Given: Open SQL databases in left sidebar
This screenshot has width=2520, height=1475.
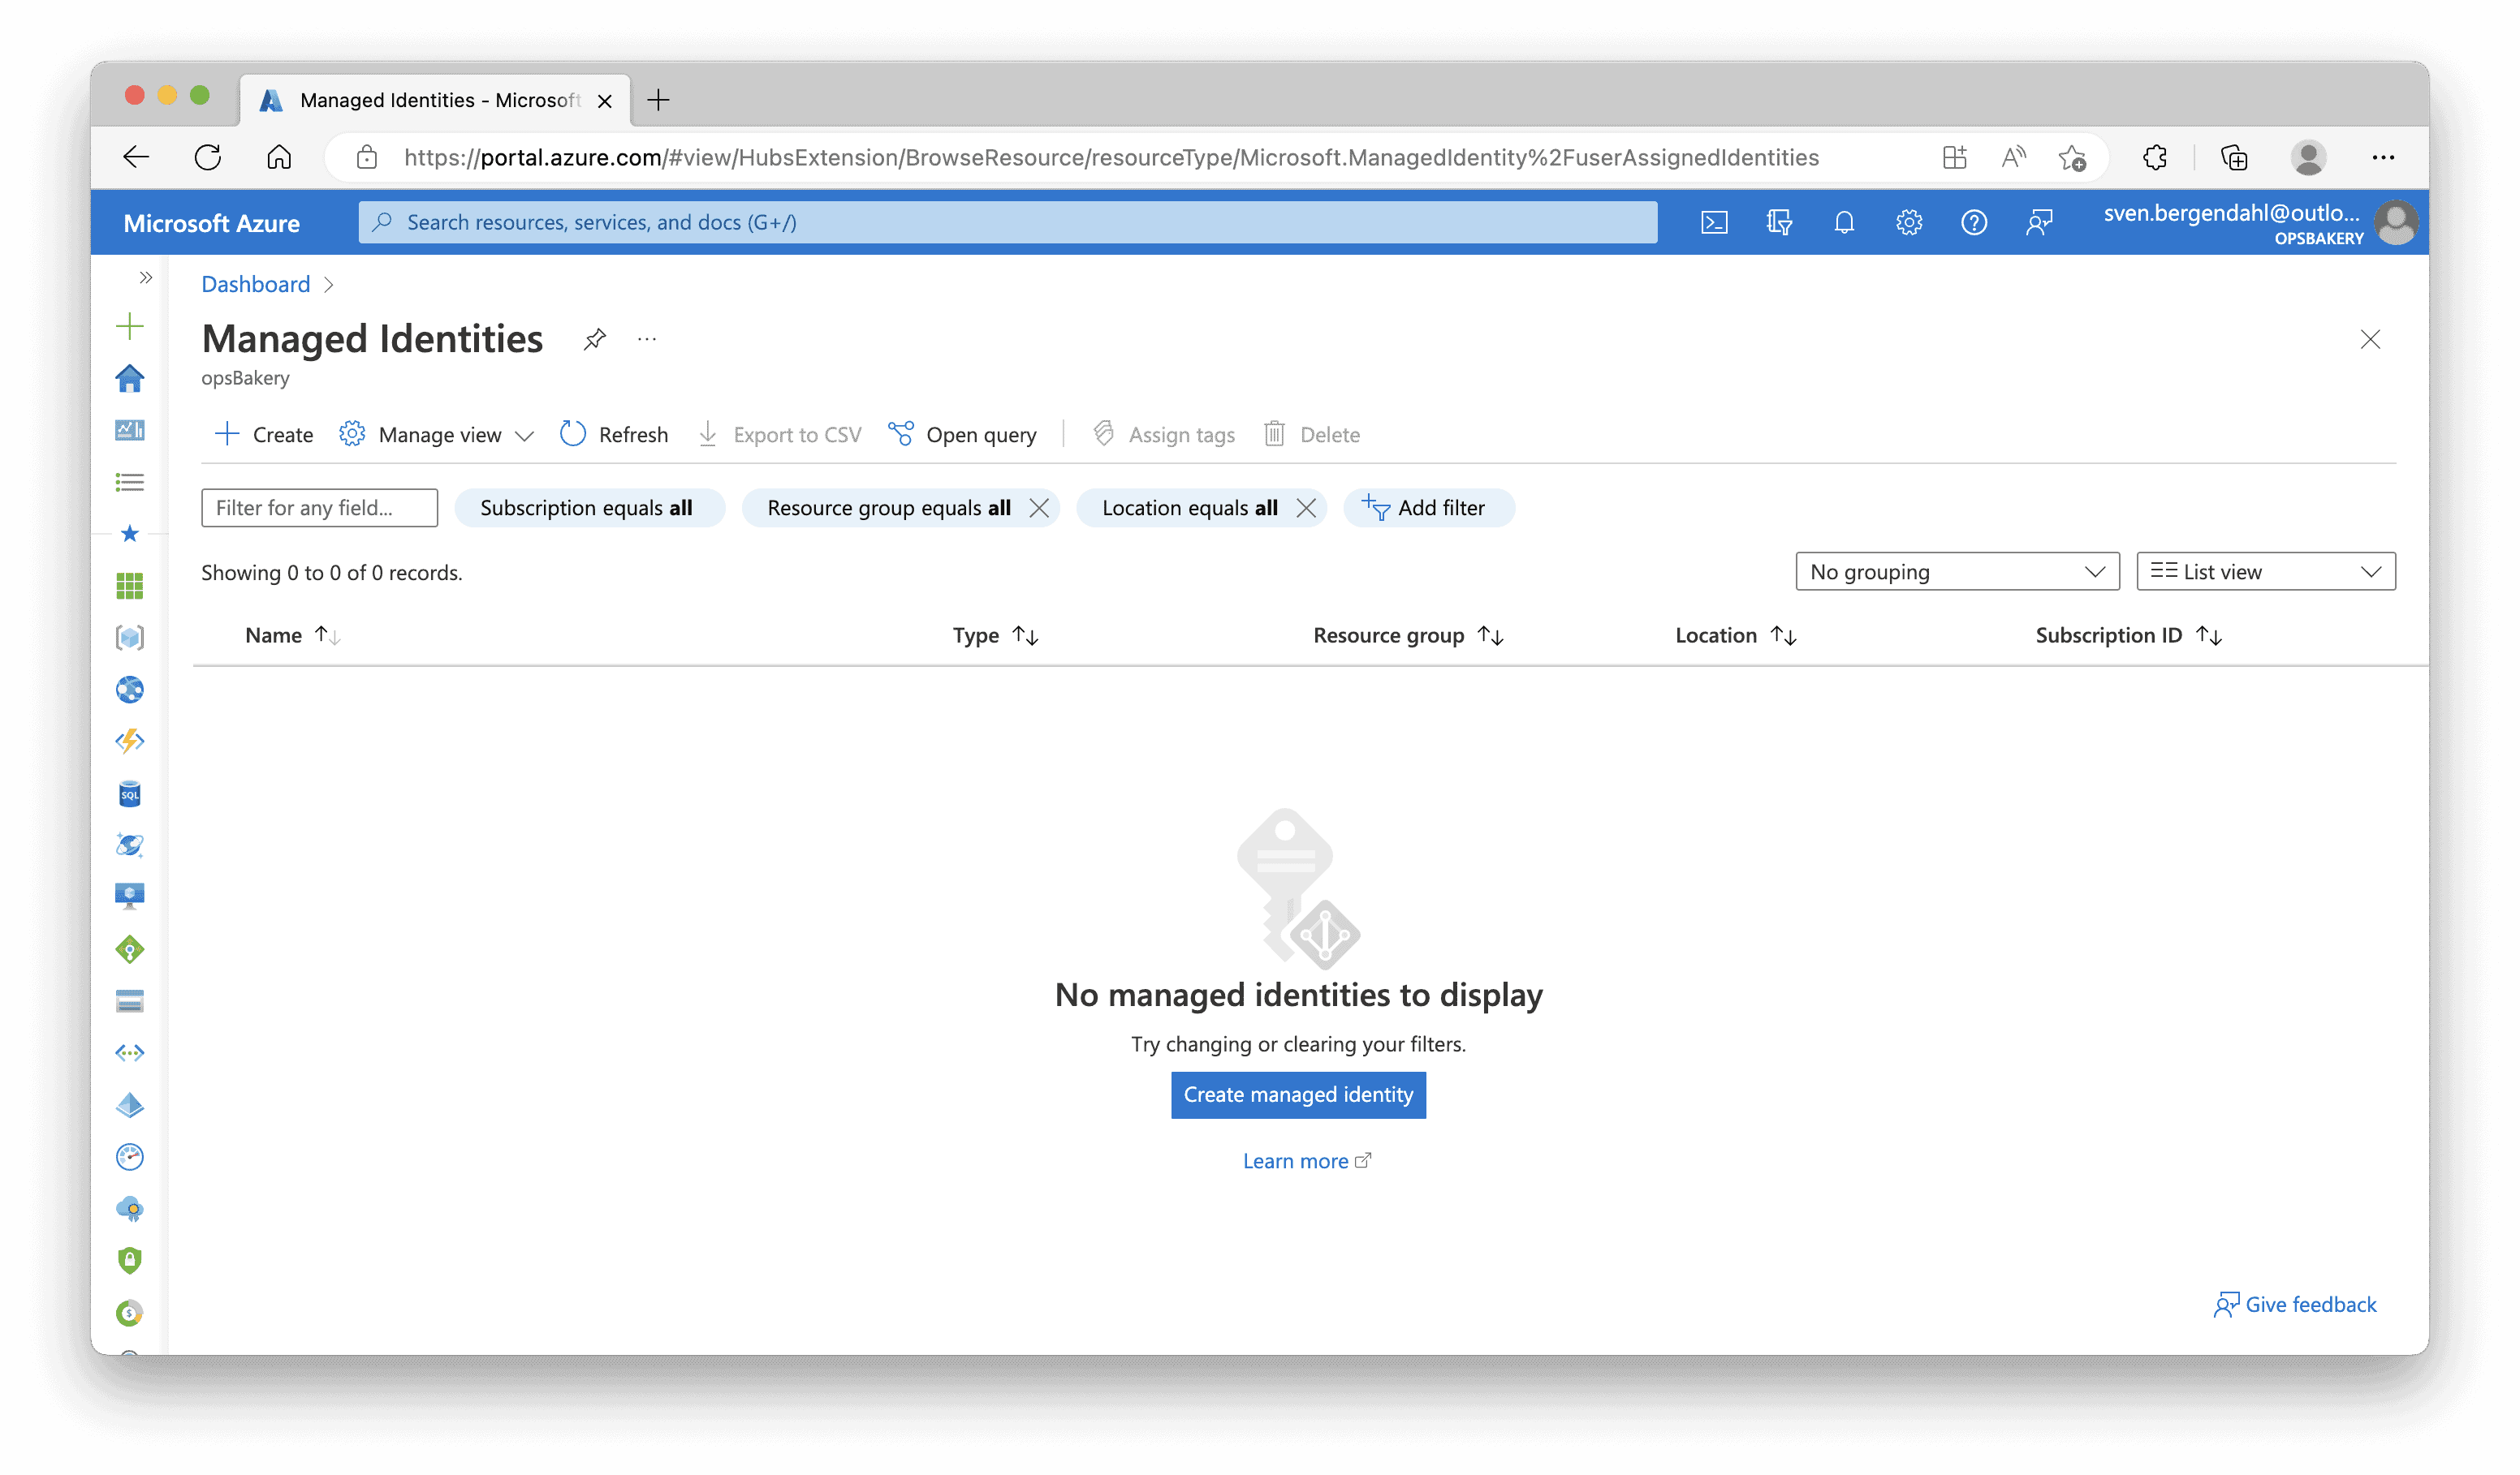Looking at the screenshot, I should tap(129, 793).
